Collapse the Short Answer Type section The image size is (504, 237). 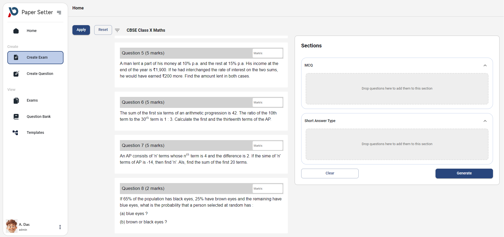point(485,121)
